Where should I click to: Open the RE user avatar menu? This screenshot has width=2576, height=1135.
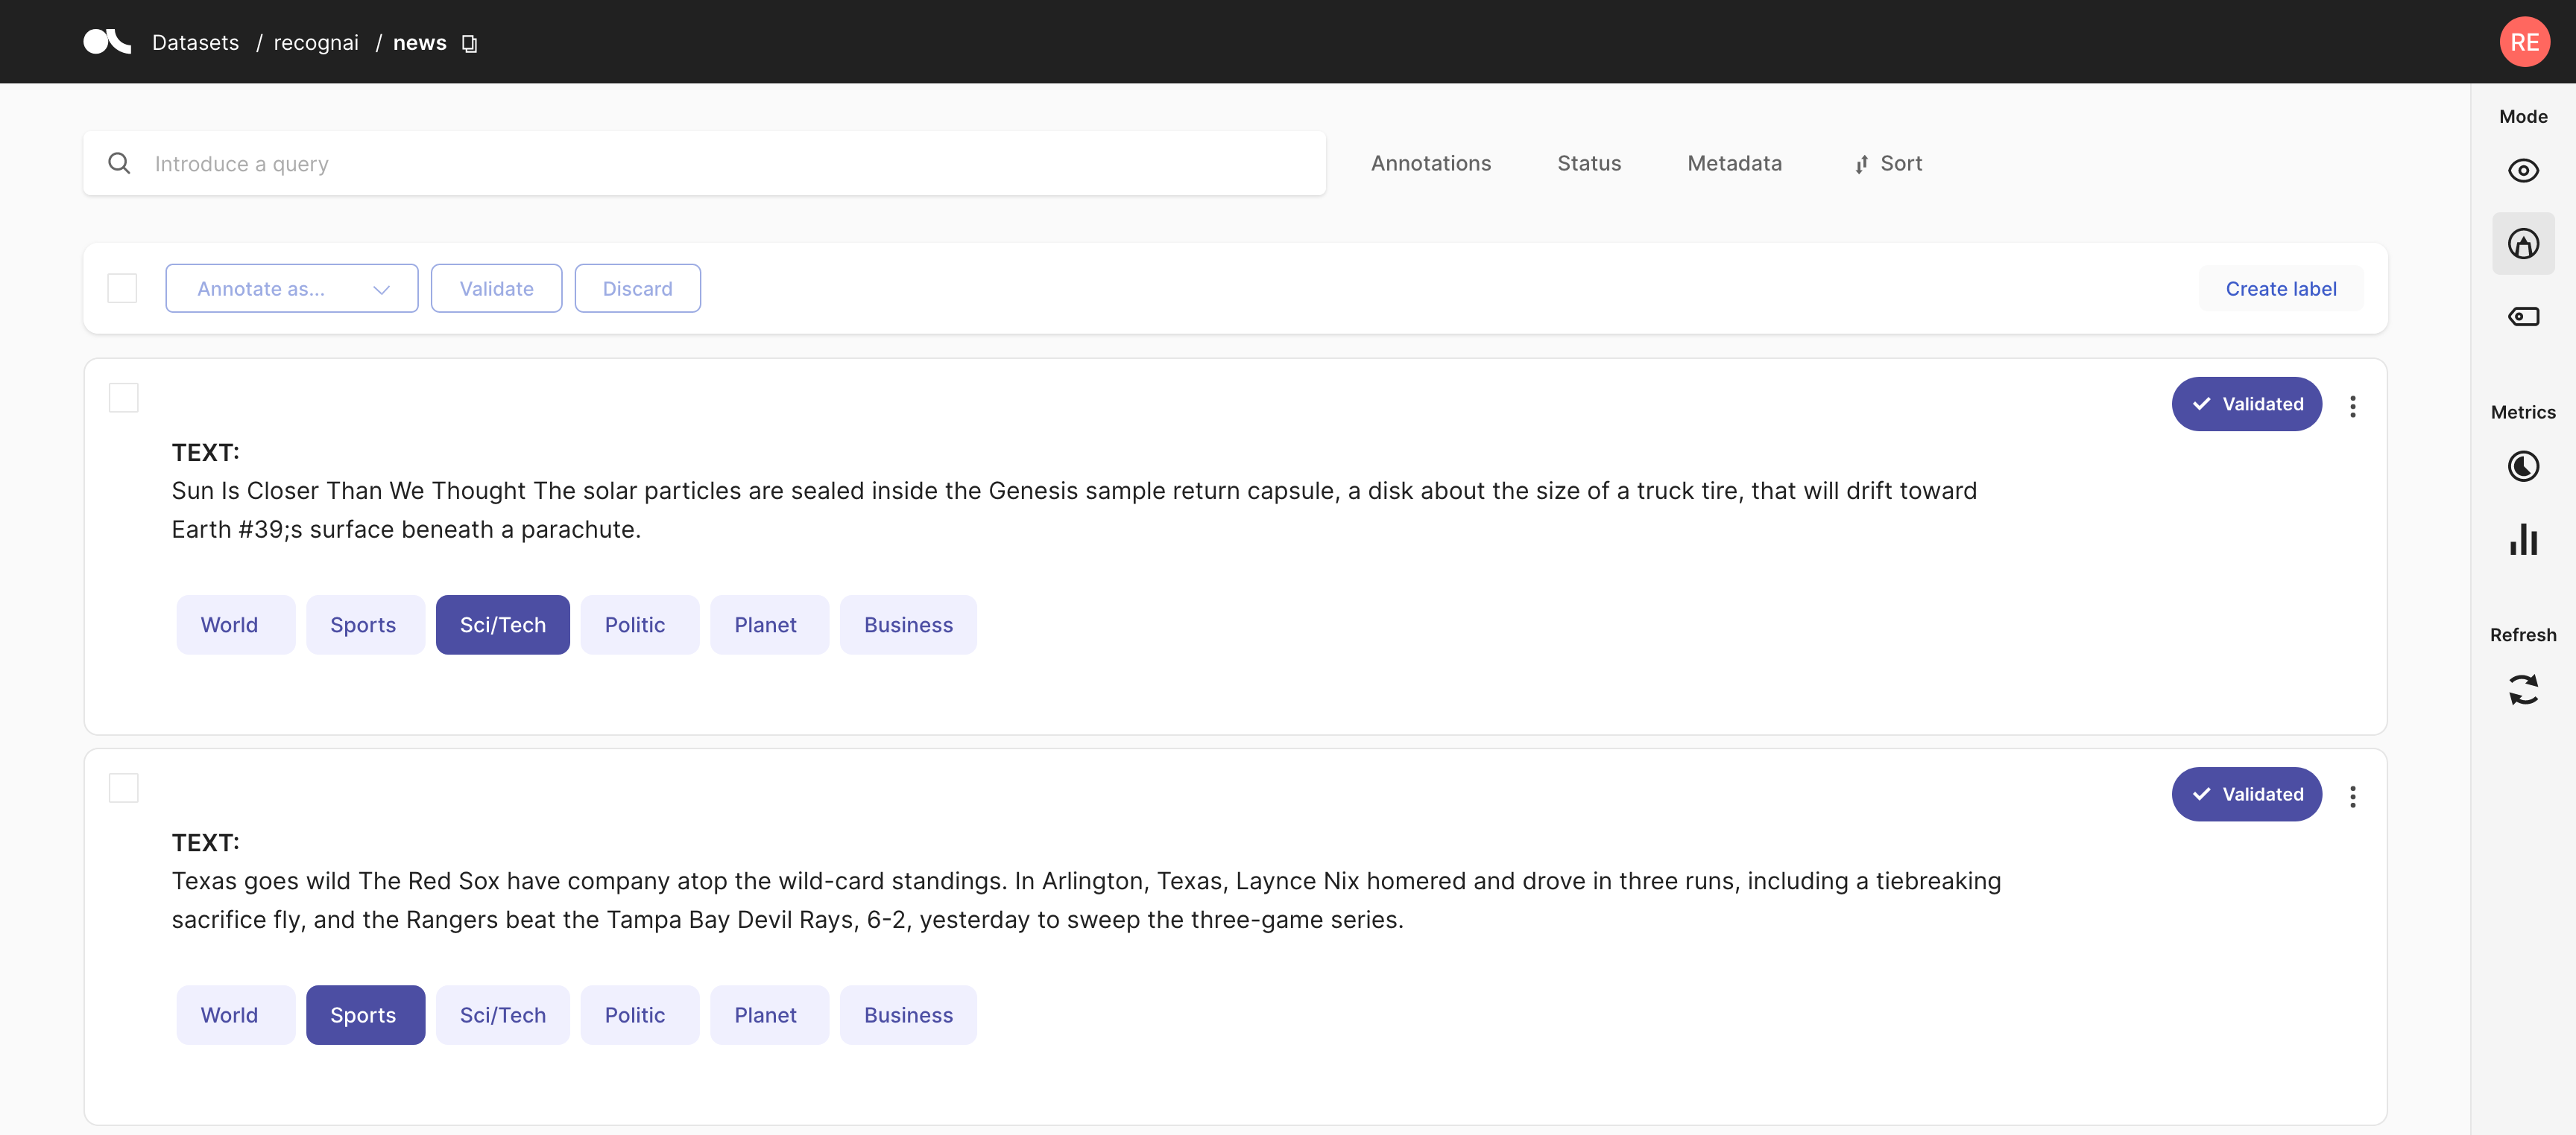[2524, 42]
